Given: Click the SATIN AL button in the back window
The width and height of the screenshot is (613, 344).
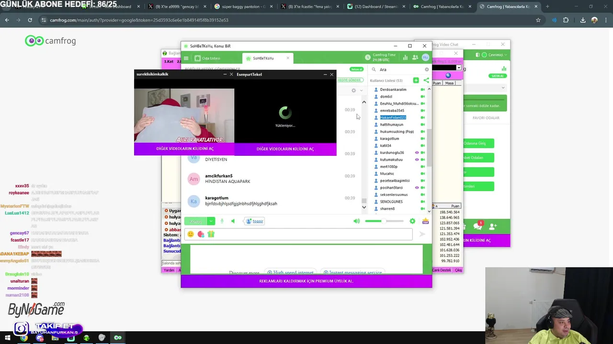Looking at the screenshot, I should pyautogui.click(x=498, y=76).
